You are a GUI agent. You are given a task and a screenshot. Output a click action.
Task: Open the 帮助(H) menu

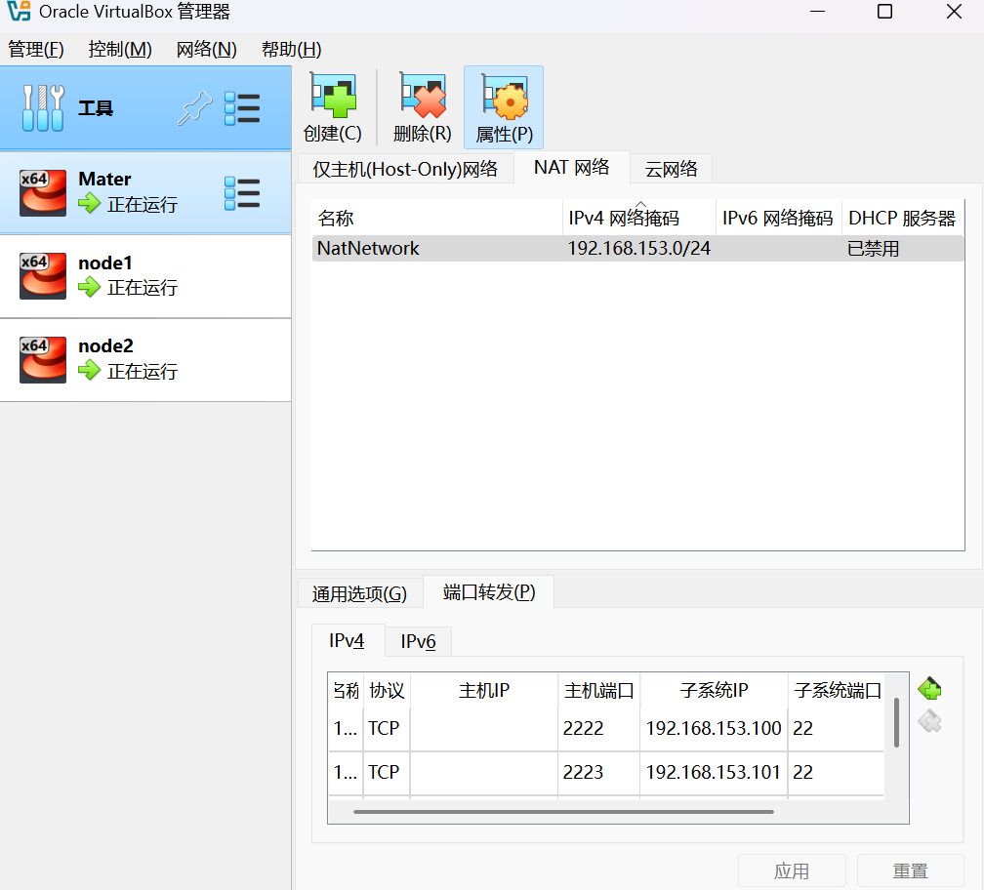pyautogui.click(x=291, y=49)
